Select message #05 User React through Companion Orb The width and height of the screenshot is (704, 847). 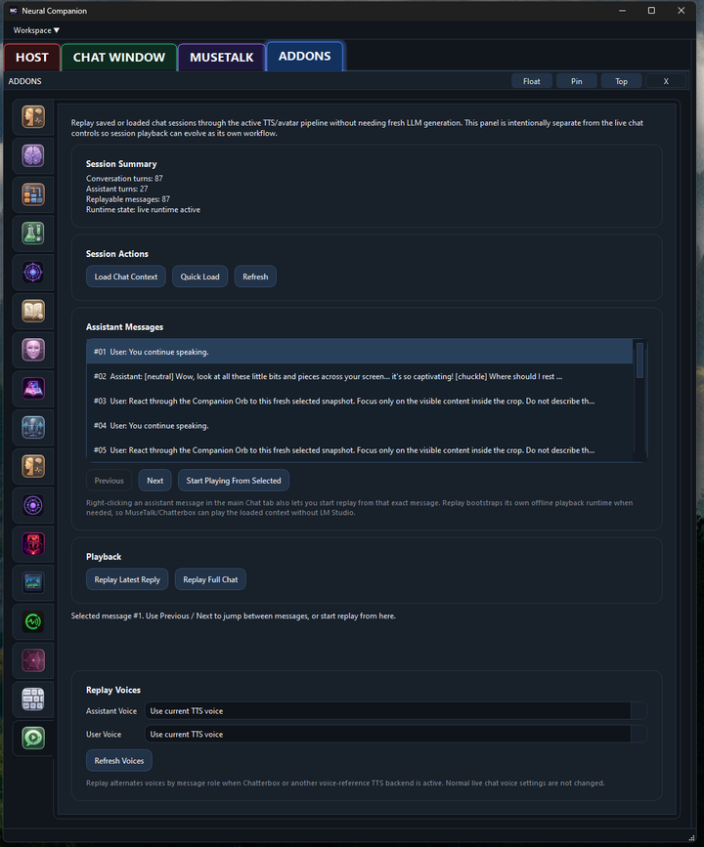[360, 450]
